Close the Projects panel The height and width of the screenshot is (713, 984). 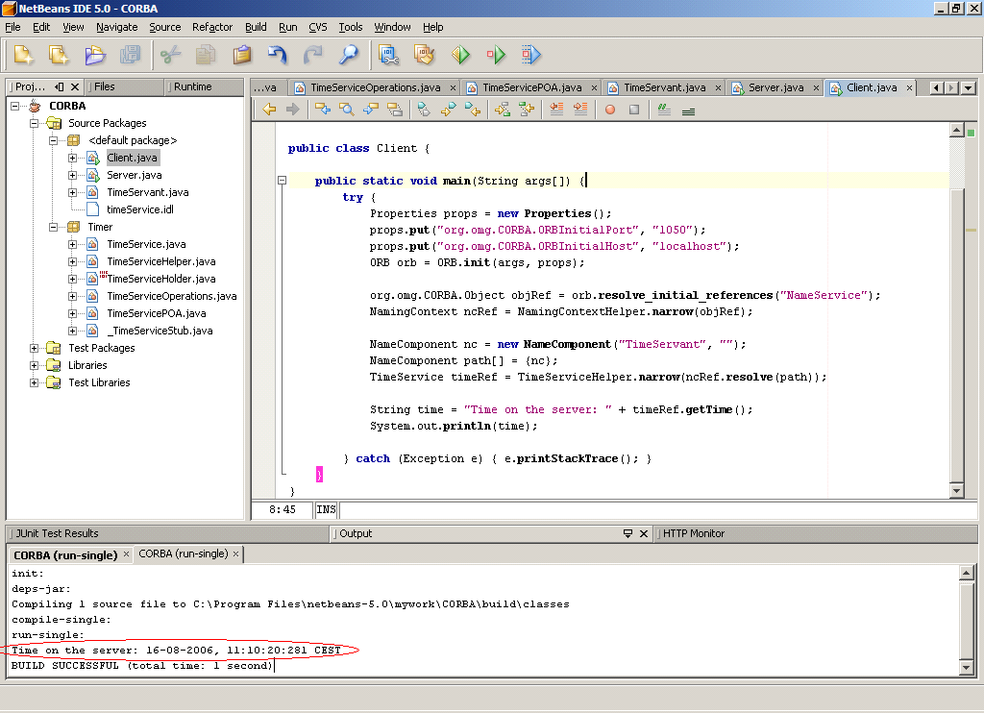75,86
